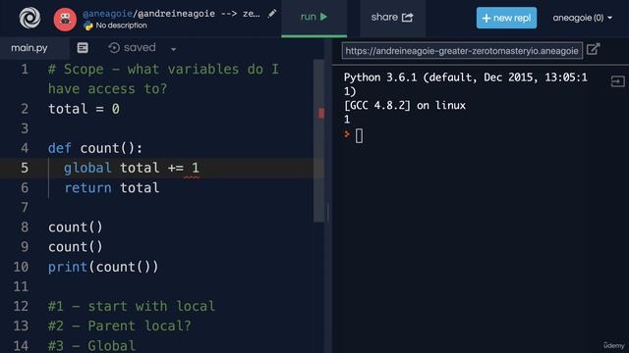Share this repl
Screen dimensions: 629x353
click(392, 18)
